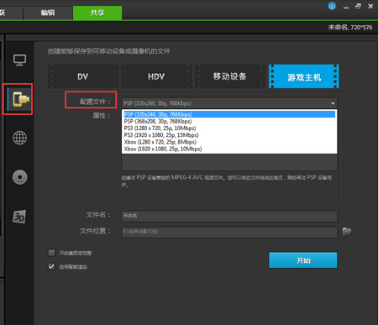
Task: Close the application window
Action: pos(370,7)
